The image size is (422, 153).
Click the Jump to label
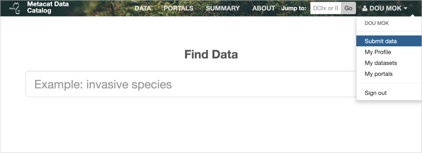(294, 8)
